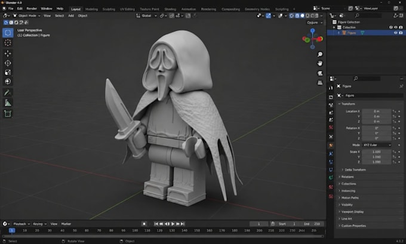Open the green properties tab icon
The width and height of the screenshot is (406, 244).
pyautogui.click(x=331, y=178)
